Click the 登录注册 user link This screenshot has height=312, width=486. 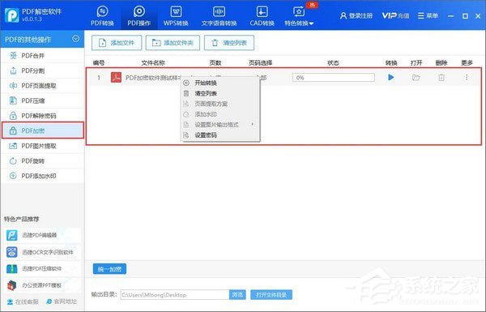click(356, 15)
